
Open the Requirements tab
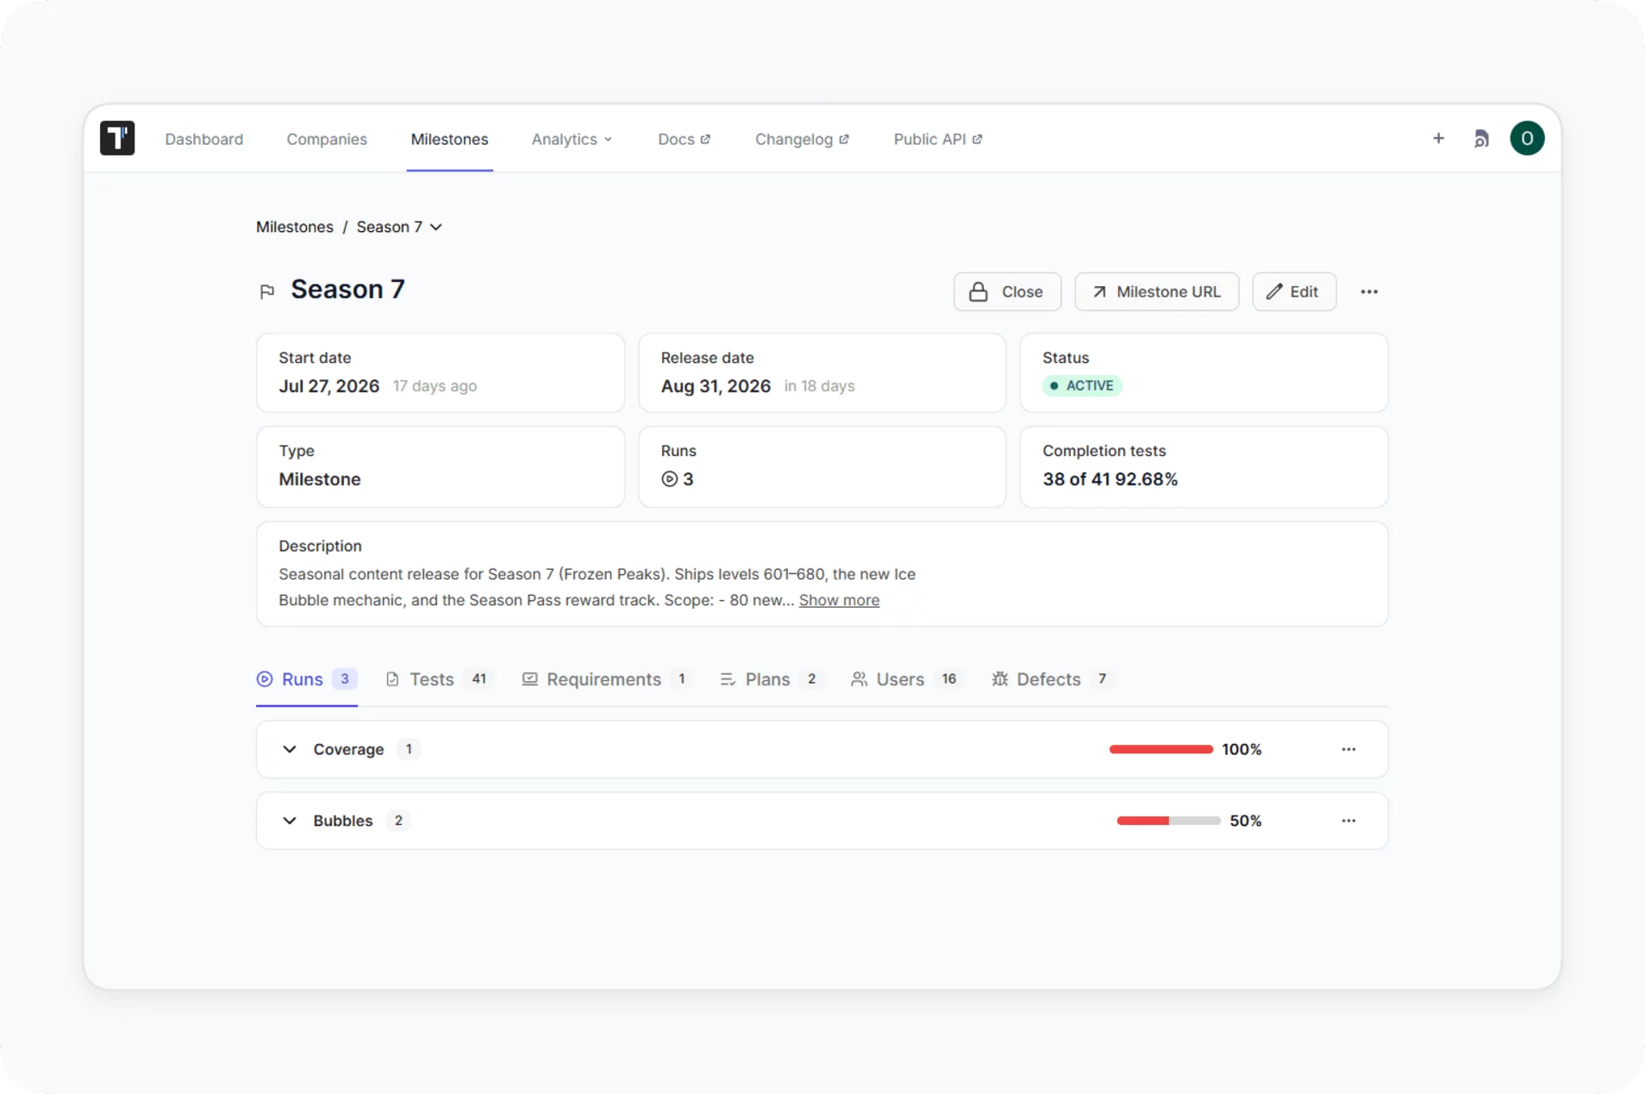pos(608,679)
